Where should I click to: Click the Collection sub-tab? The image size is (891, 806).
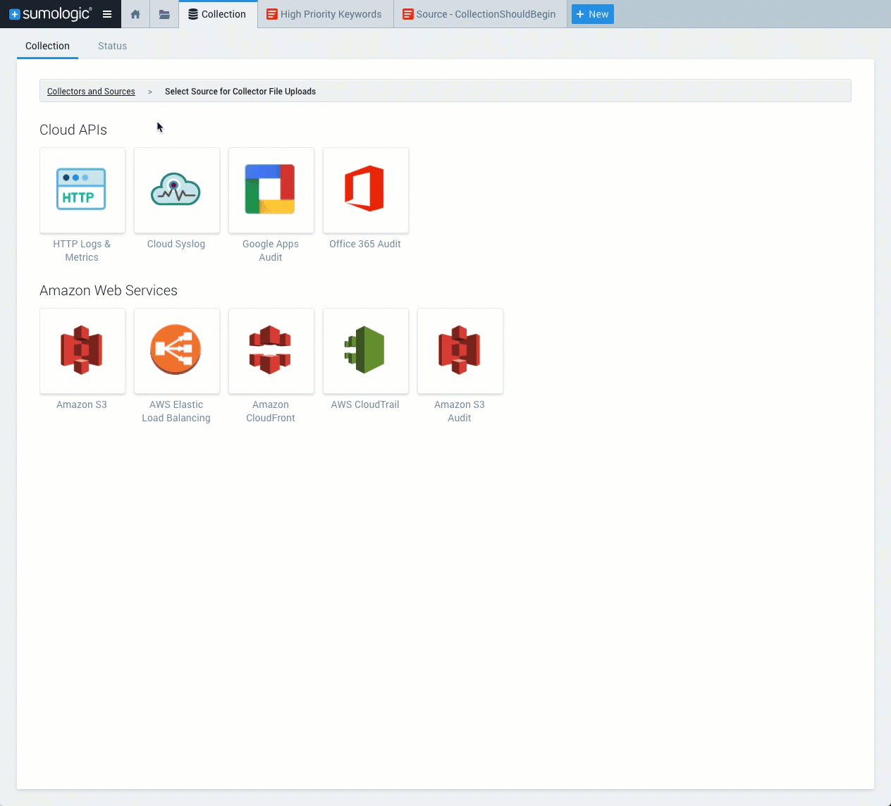coord(47,46)
